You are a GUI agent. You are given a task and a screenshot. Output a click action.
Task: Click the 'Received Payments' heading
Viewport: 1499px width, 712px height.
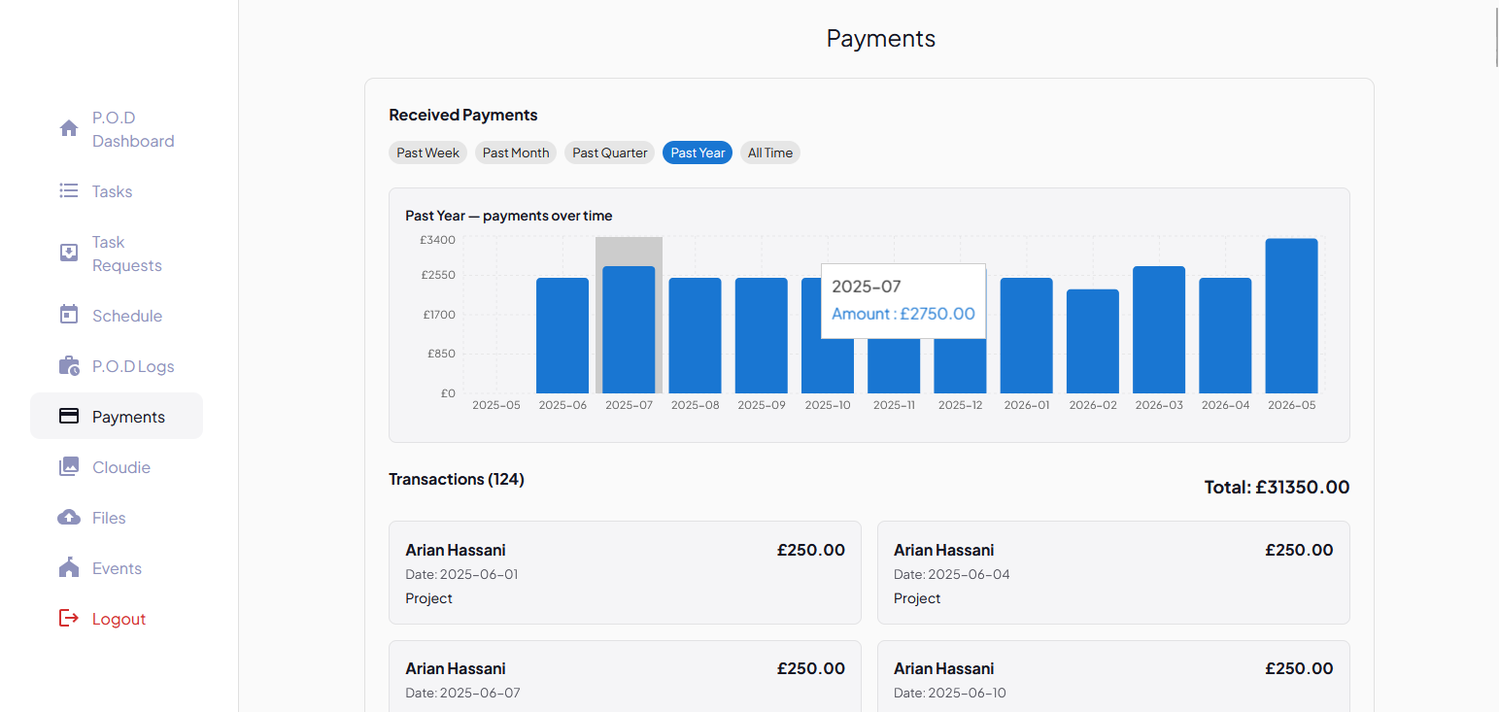pyautogui.click(x=463, y=115)
